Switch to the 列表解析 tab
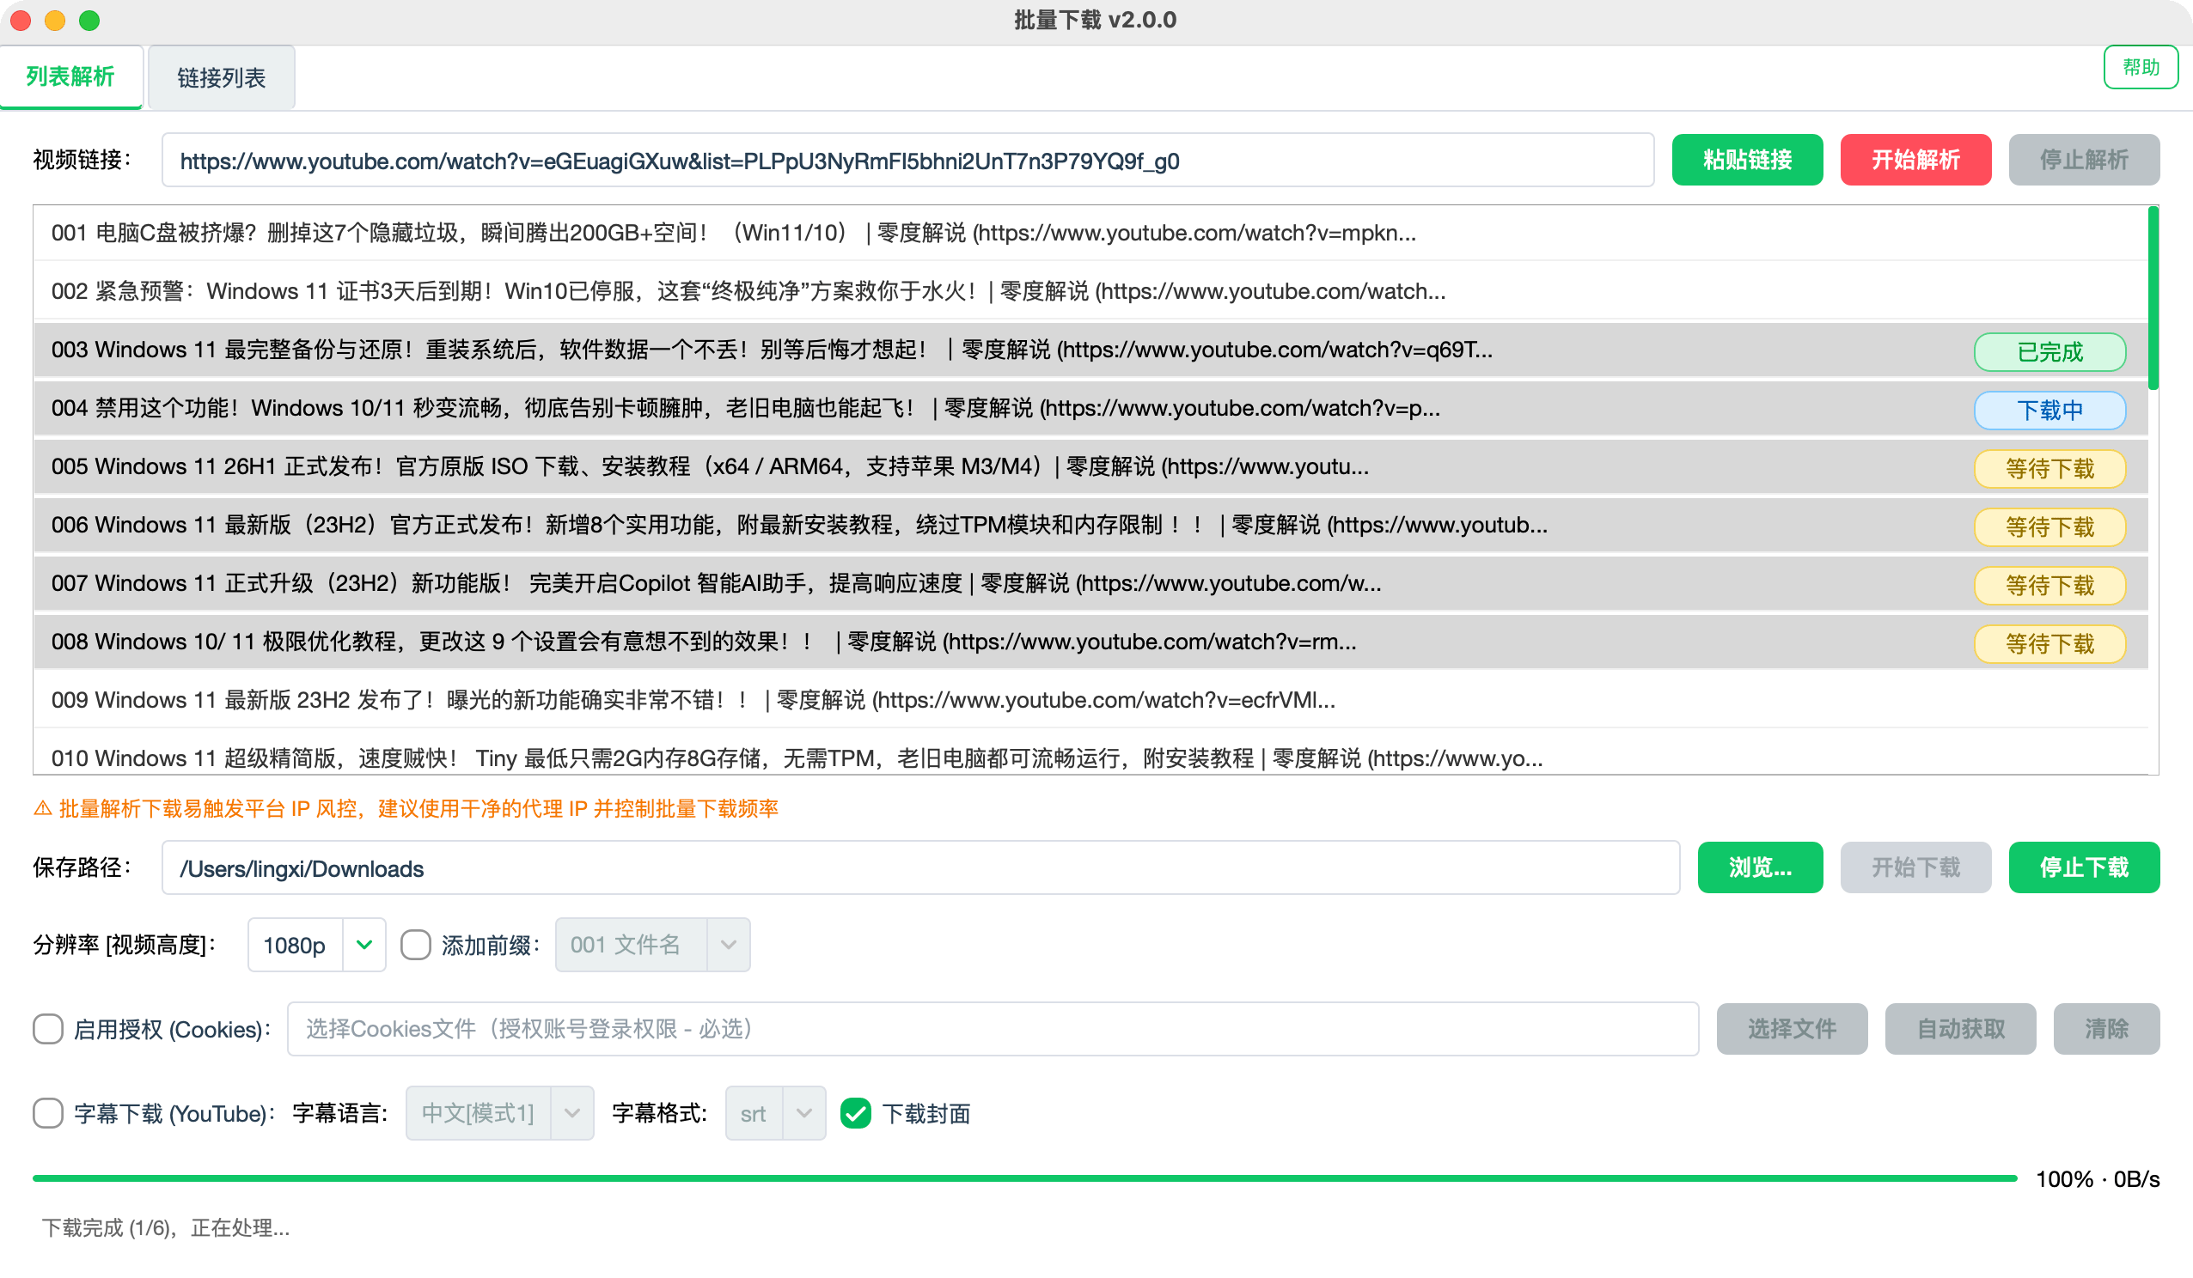This screenshot has height=1278, width=2193. pyautogui.click(x=70, y=76)
